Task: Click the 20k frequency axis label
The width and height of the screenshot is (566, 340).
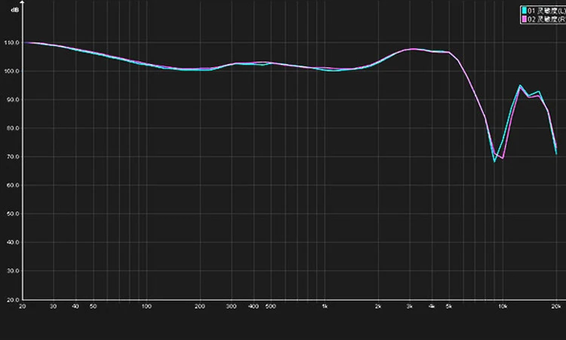Action: [x=556, y=307]
